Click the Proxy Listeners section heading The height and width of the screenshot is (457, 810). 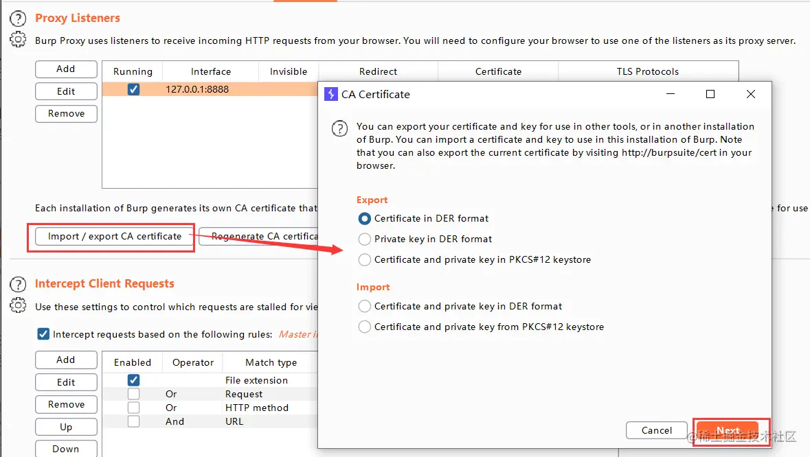point(78,18)
